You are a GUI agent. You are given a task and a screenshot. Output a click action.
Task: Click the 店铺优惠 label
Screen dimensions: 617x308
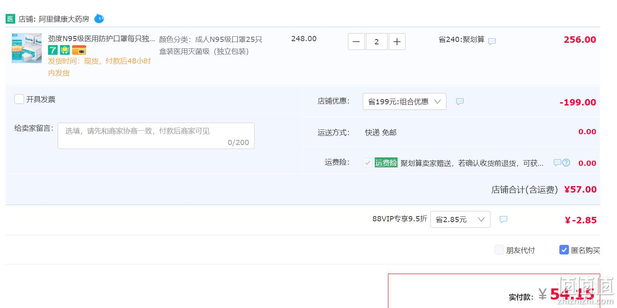tap(334, 101)
